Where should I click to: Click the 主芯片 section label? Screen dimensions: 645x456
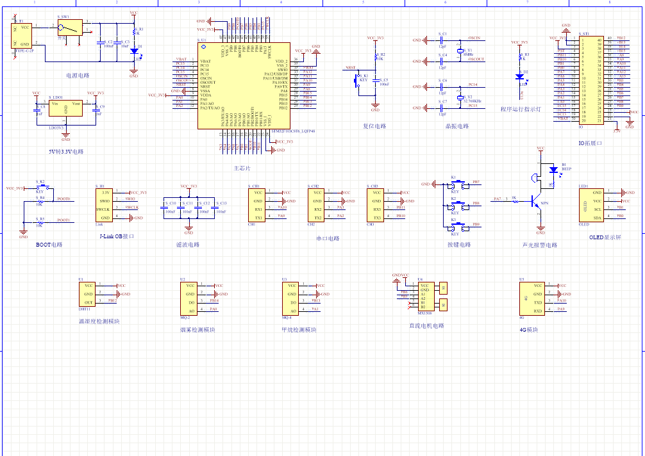tap(242, 167)
